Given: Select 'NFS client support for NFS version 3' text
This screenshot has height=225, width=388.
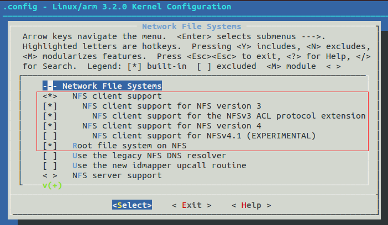Looking at the screenshot, I should click(x=172, y=106).
